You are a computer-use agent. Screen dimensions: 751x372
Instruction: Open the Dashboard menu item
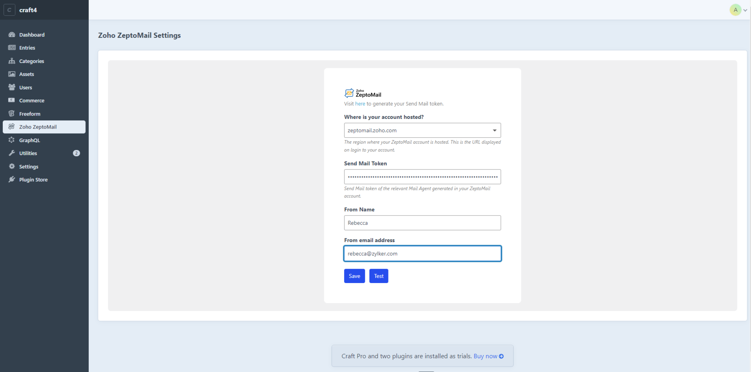click(44, 34)
